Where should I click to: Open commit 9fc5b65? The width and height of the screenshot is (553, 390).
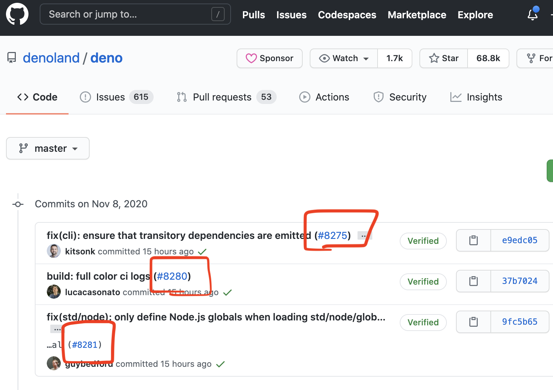pos(520,322)
